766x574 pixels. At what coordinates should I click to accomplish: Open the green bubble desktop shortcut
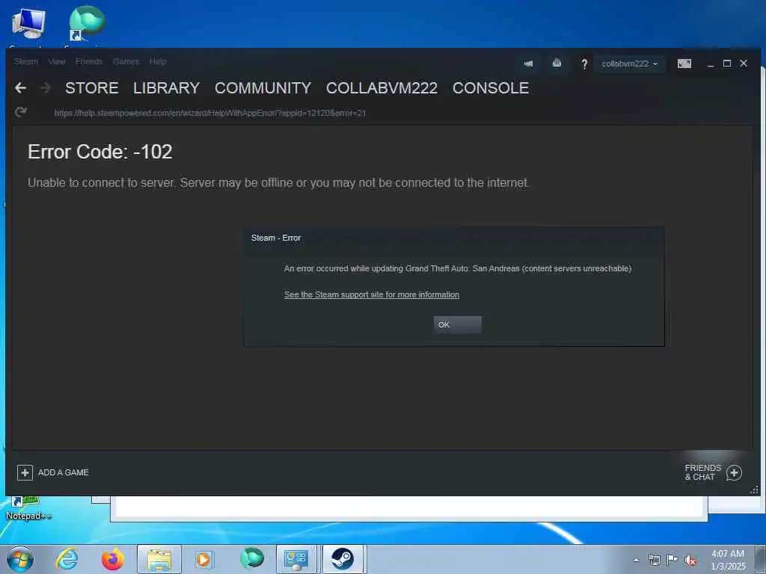[87, 23]
